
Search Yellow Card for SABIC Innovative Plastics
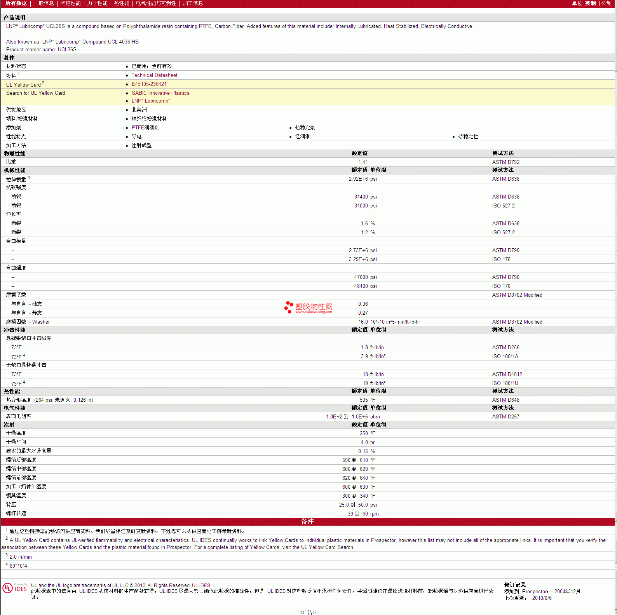[x=160, y=93]
